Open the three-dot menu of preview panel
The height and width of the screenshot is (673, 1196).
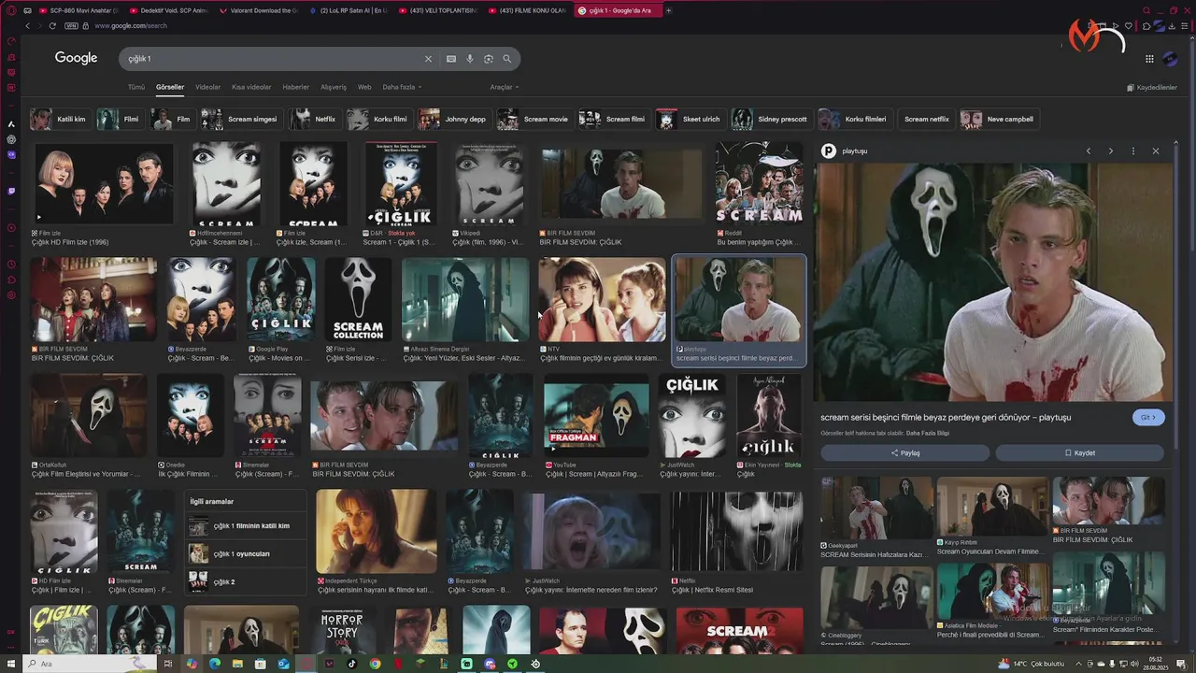click(x=1132, y=150)
